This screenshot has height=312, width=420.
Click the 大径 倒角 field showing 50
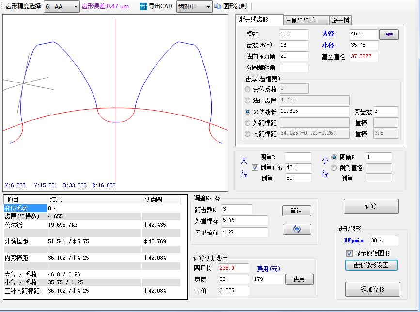(298, 178)
